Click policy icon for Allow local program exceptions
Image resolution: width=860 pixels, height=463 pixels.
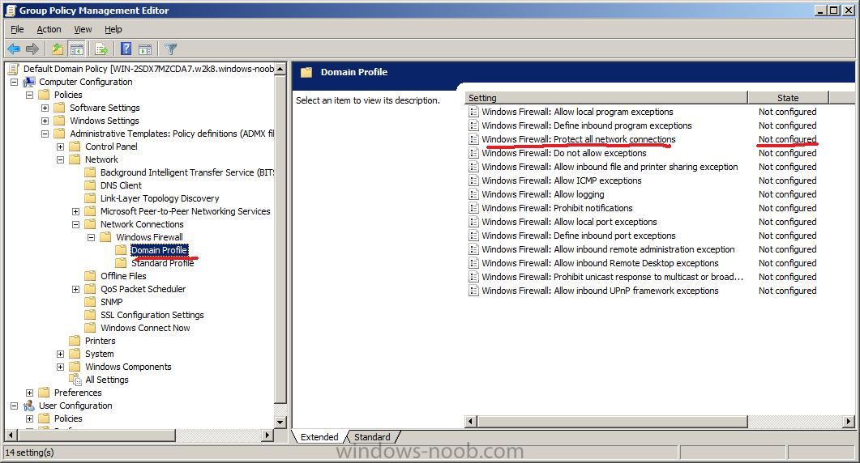point(473,112)
